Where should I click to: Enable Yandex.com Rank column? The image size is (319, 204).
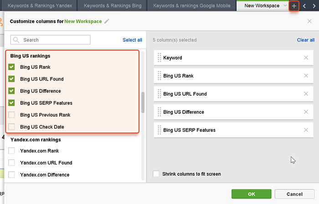(x=11, y=151)
